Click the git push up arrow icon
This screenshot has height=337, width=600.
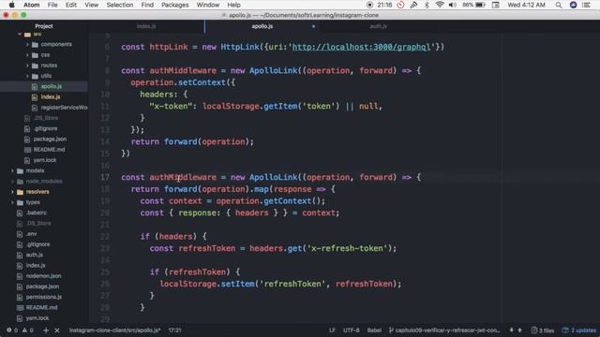click(519, 330)
